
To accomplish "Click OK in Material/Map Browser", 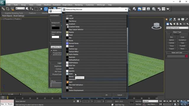I will 106,95.
